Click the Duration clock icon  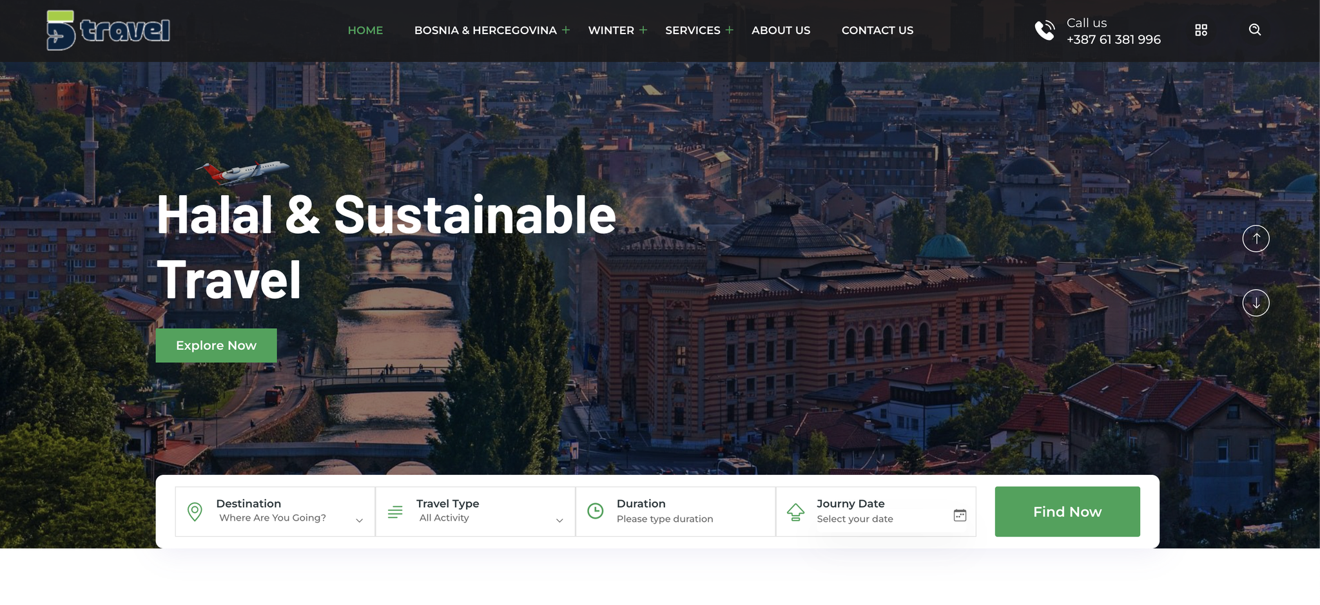tap(596, 511)
